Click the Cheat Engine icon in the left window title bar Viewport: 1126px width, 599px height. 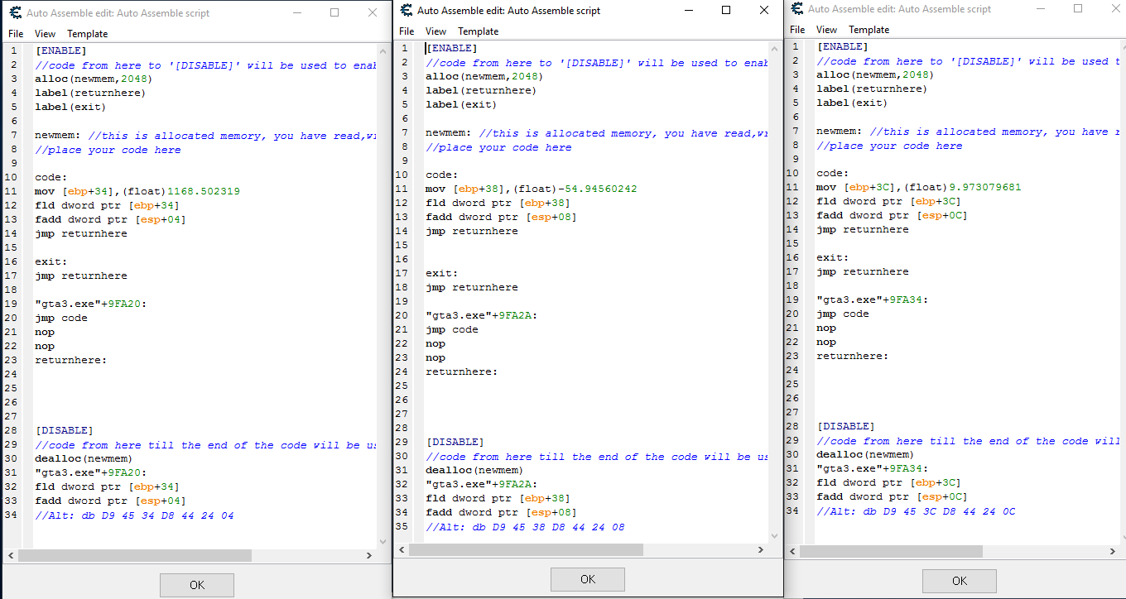pos(15,12)
